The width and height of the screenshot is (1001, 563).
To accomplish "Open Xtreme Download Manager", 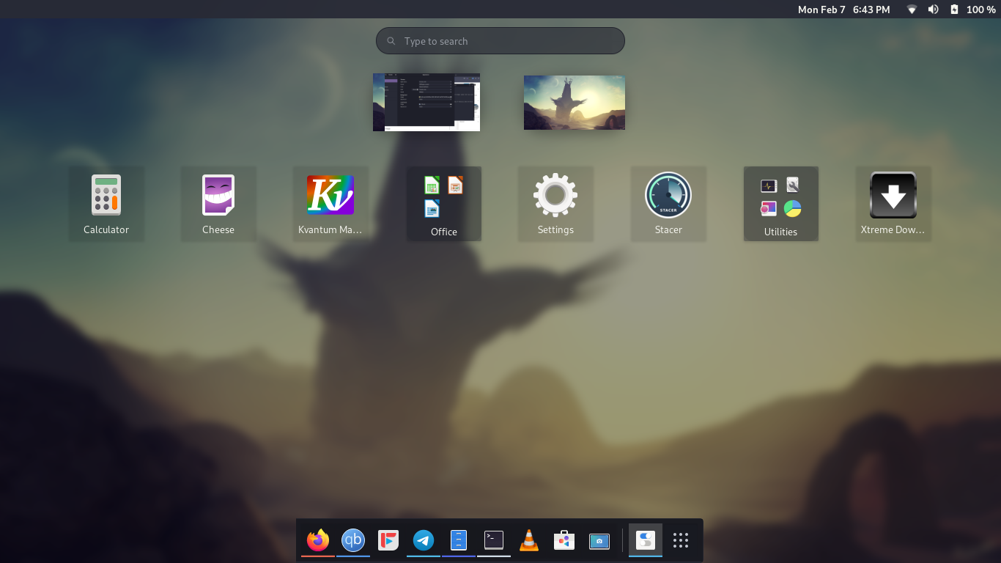I will click(x=893, y=196).
